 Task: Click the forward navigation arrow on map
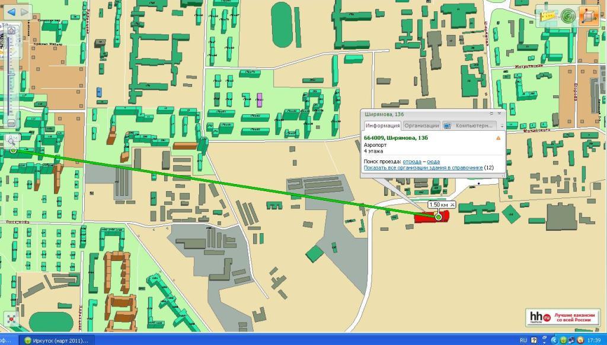pos(24,11)
